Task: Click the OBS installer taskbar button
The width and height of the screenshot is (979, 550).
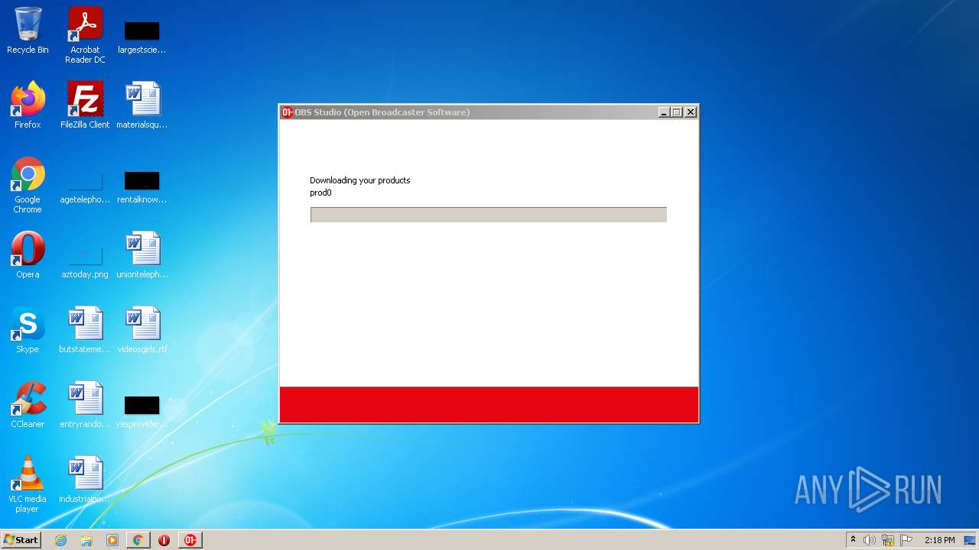Action: click(190, 540)
